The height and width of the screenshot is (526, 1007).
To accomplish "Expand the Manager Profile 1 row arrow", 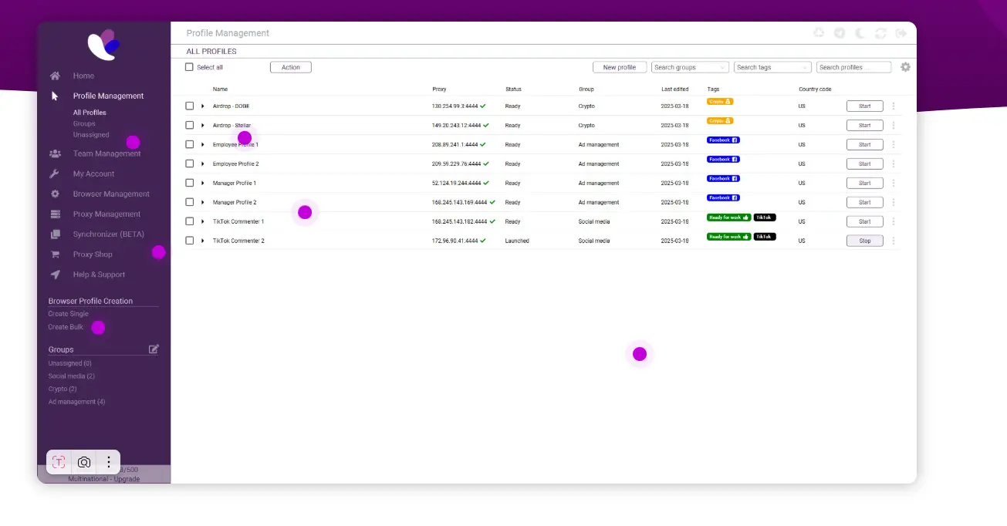I will [x=203, y=184].
